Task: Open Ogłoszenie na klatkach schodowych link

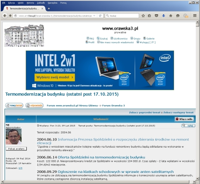Action: click(x=115, y=172)
